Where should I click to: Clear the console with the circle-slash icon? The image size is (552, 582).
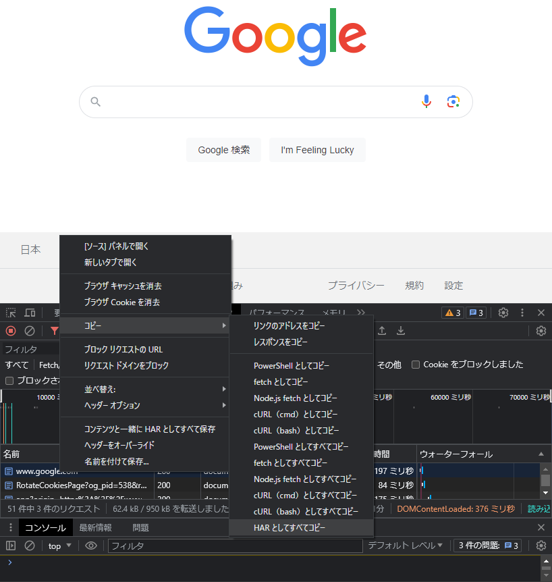point(30,546)
